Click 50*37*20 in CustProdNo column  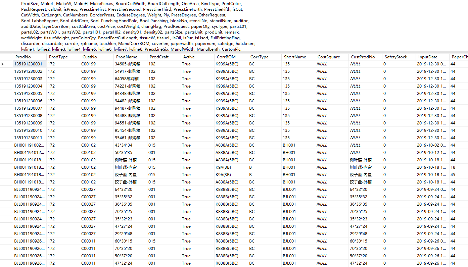click(365, 256)
